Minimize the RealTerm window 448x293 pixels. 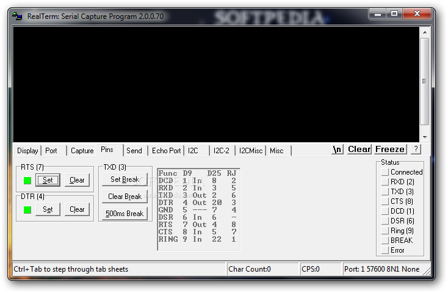pos(378,13)
